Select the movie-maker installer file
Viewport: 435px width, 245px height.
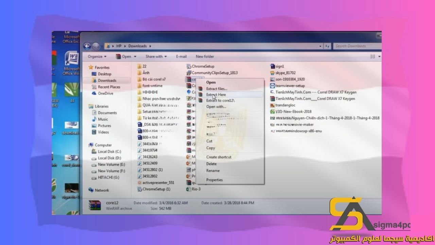(292, 125)
